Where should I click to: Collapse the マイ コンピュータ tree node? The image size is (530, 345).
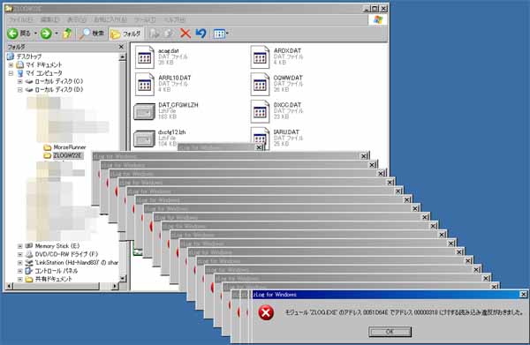(11, 73)
